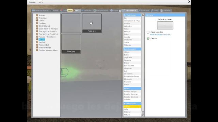Click the Combine category icon
Viewport: 218px width, 122px height.
pyautogui.click(x=37, y=23)
